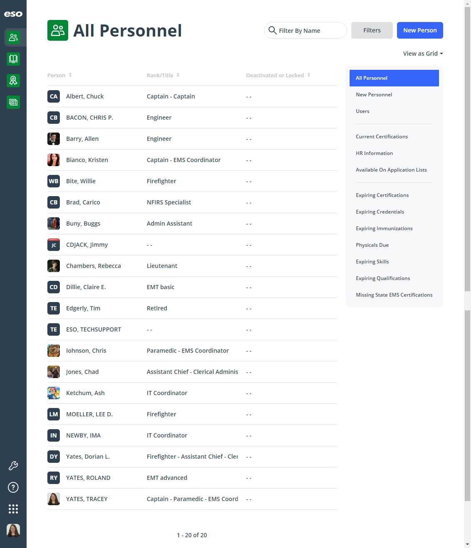The height and width of the screenshot is (548, 471).
Task: Open Physicals Due list
Action: [394, 245]
